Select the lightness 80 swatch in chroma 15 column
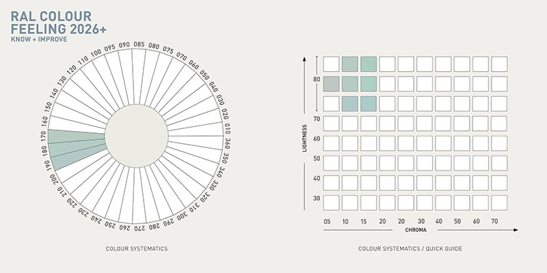Screen dimensions: 547x273 369,84
